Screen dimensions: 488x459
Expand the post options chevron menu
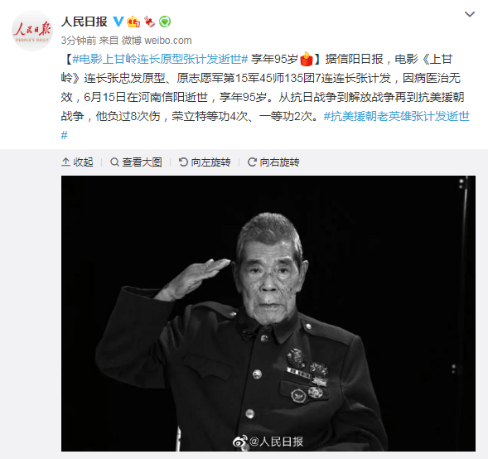[x=469, y=14]
